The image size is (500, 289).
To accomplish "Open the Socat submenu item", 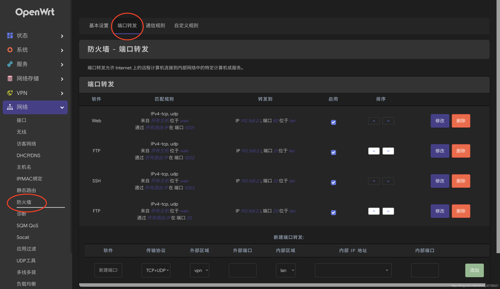I will (23, 237).
